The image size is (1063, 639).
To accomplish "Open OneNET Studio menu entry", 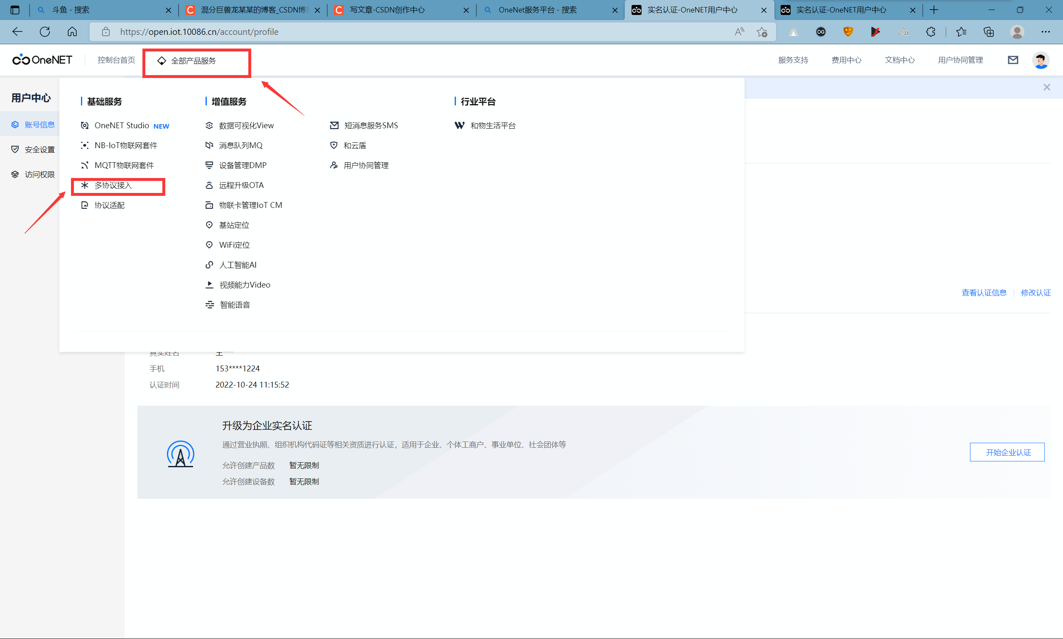I will 122,126.
